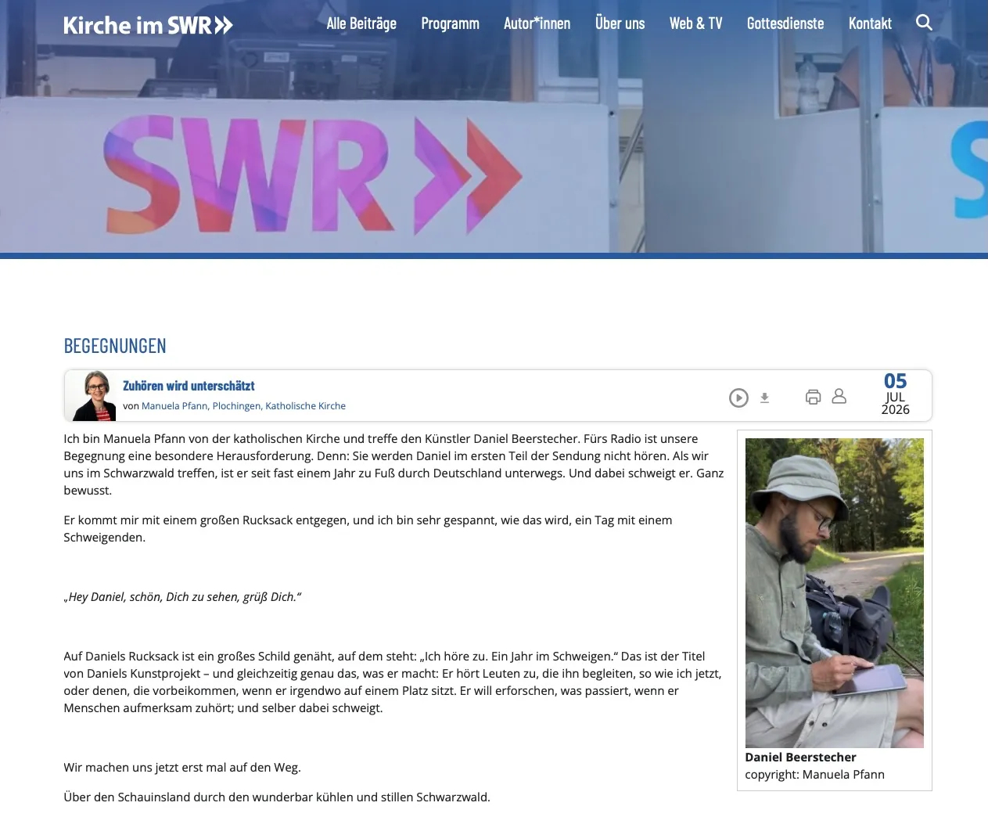Open Alle Beiträge menu

pos(361,23)
